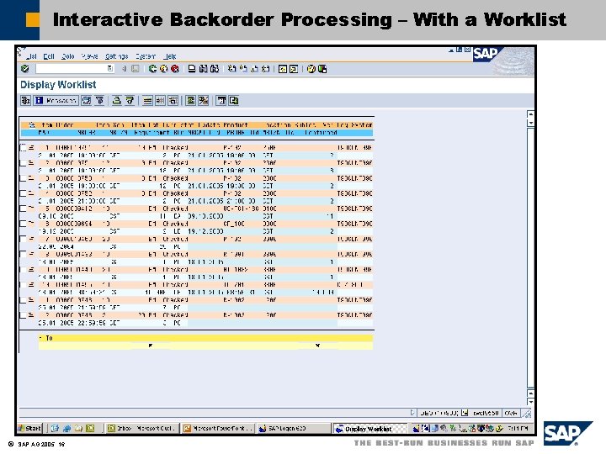606x454 pixels.
Task: Open the System menu
Action: point(146,56)
